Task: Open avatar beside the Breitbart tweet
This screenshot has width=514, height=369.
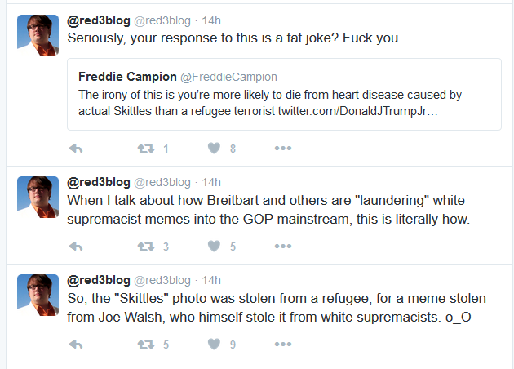Action: click(x=38, y=197)
